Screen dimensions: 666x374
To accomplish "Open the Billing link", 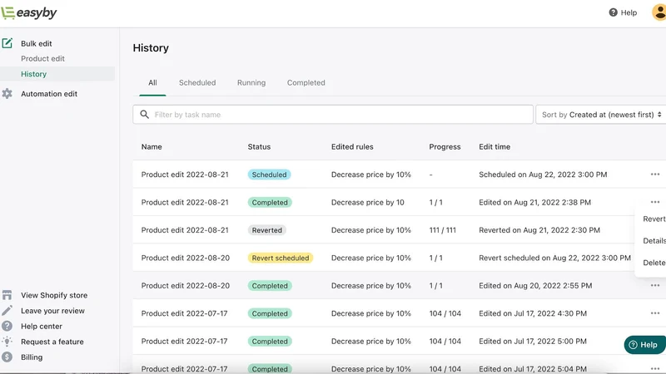I will tap(32, 357).
